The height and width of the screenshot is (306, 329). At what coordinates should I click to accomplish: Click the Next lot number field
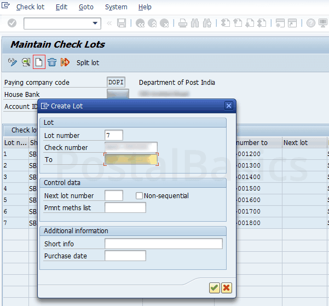tap(114, 195)
